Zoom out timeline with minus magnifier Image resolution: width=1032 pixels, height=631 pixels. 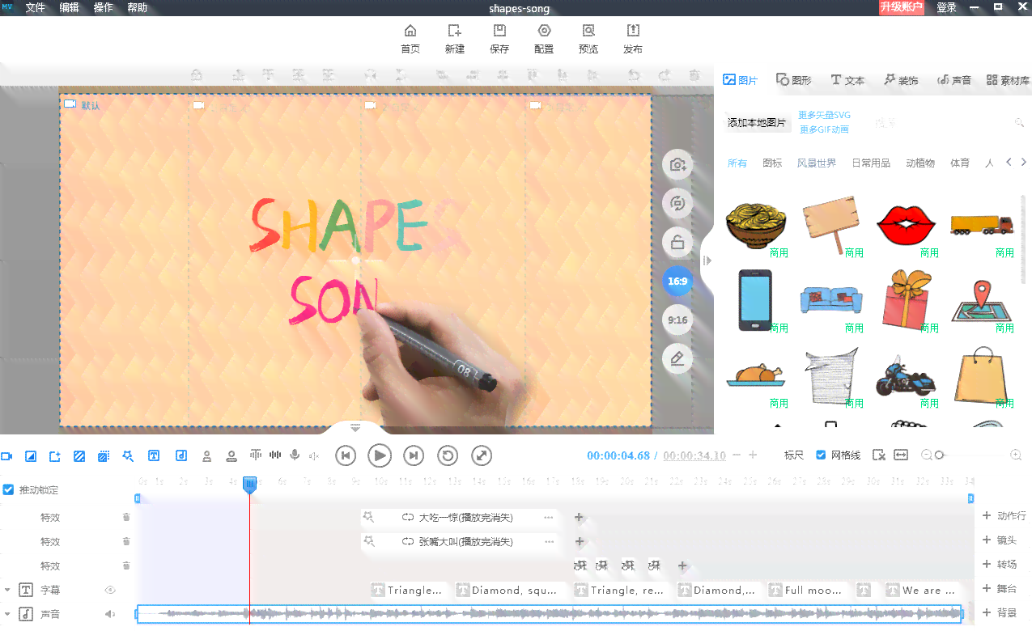[928, 455]
